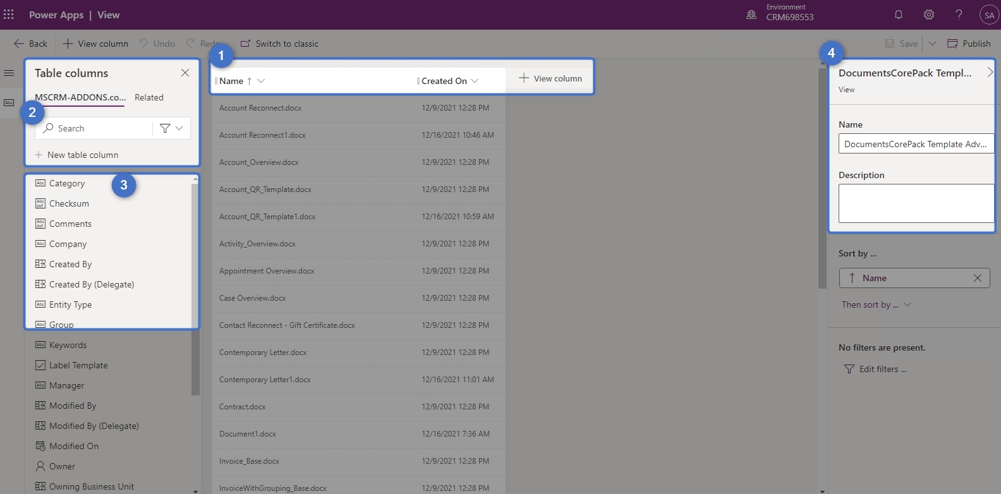Click the environment picker icon
Viewport: 1001px width, 494px height.
click(751, 15)
